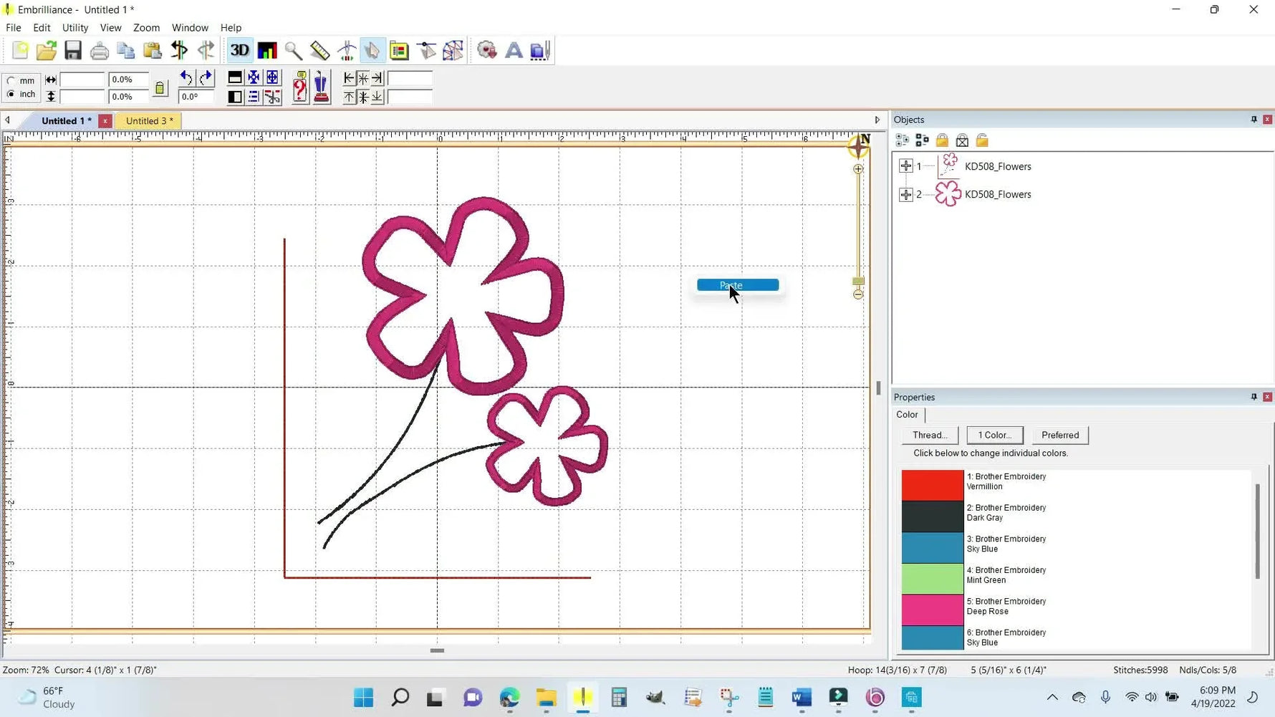Screen dimensions: 1275x717
Task: Print the design
Action: [x=100, y=50]
